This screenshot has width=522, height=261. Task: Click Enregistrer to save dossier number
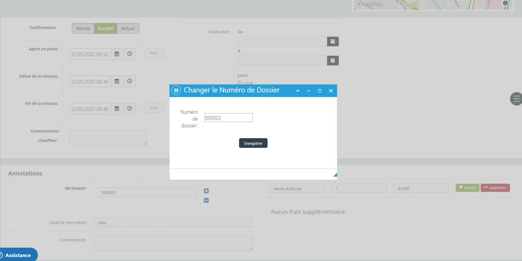pos(253,143)
